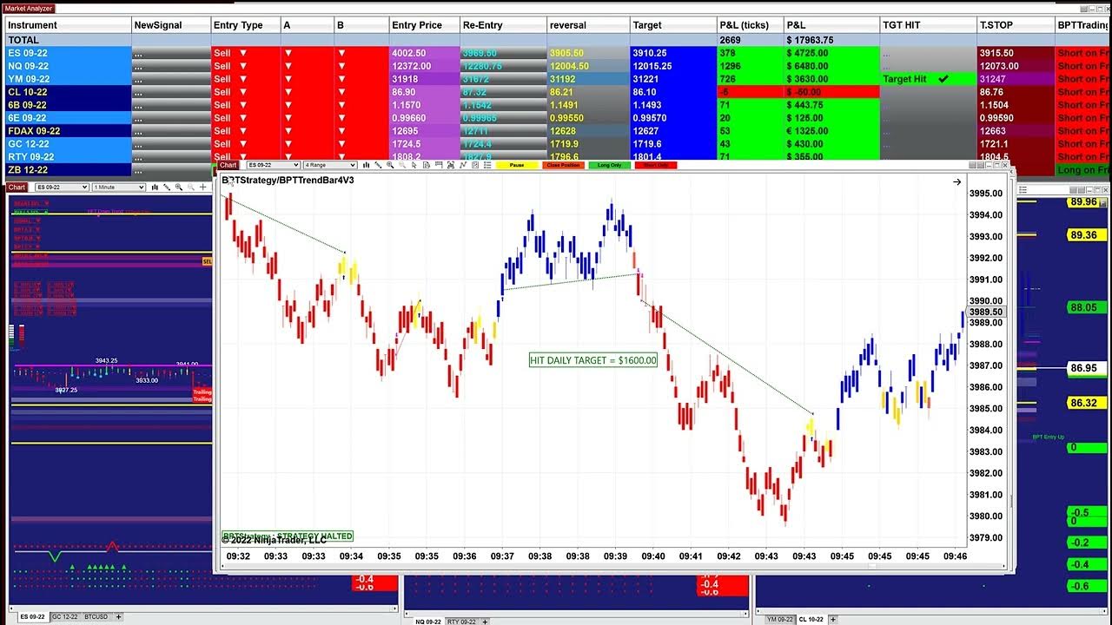Select the ES 09-22 bottom tab
Image resolution: width=1112 pixels, height=625 pixels.
(31, 617)
